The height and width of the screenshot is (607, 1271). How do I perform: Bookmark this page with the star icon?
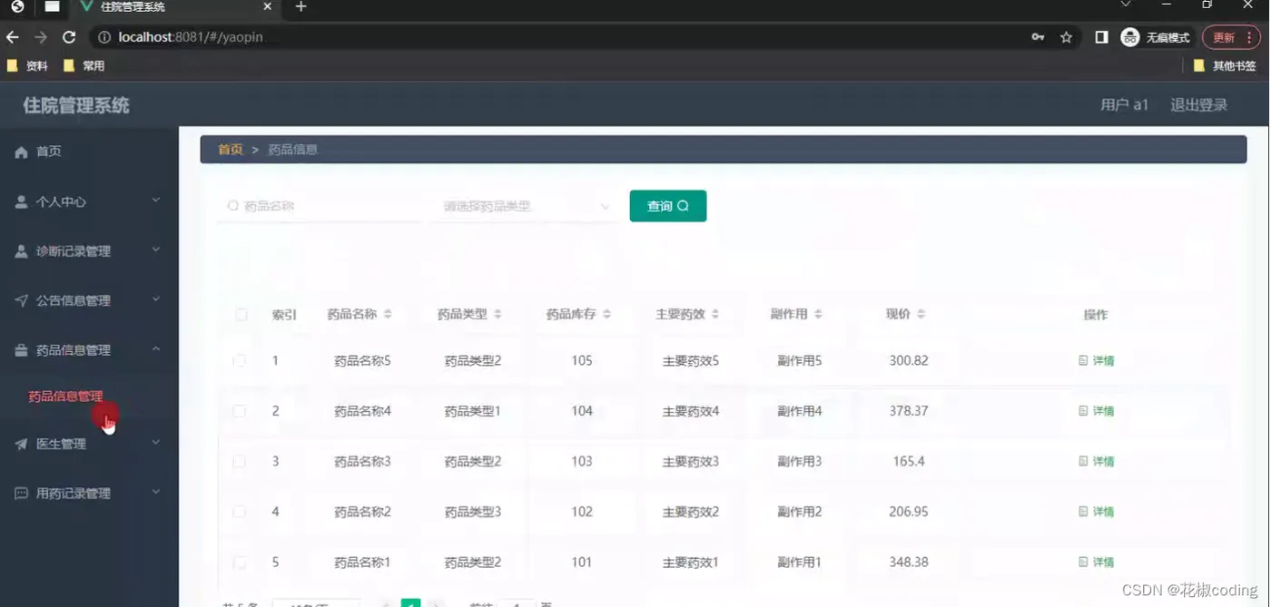(1066, 37)
